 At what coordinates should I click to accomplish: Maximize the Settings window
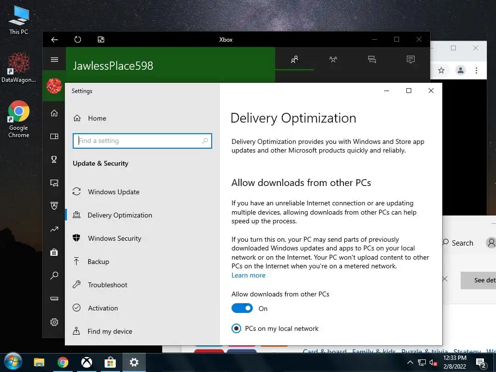(409, 91)
